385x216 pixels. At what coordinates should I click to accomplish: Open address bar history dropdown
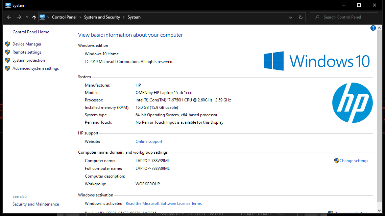(x=291, y=18)
